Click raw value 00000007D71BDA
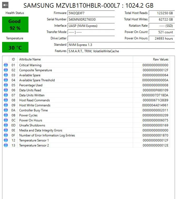The image size is (176, 199). click(x=155, y=95)
